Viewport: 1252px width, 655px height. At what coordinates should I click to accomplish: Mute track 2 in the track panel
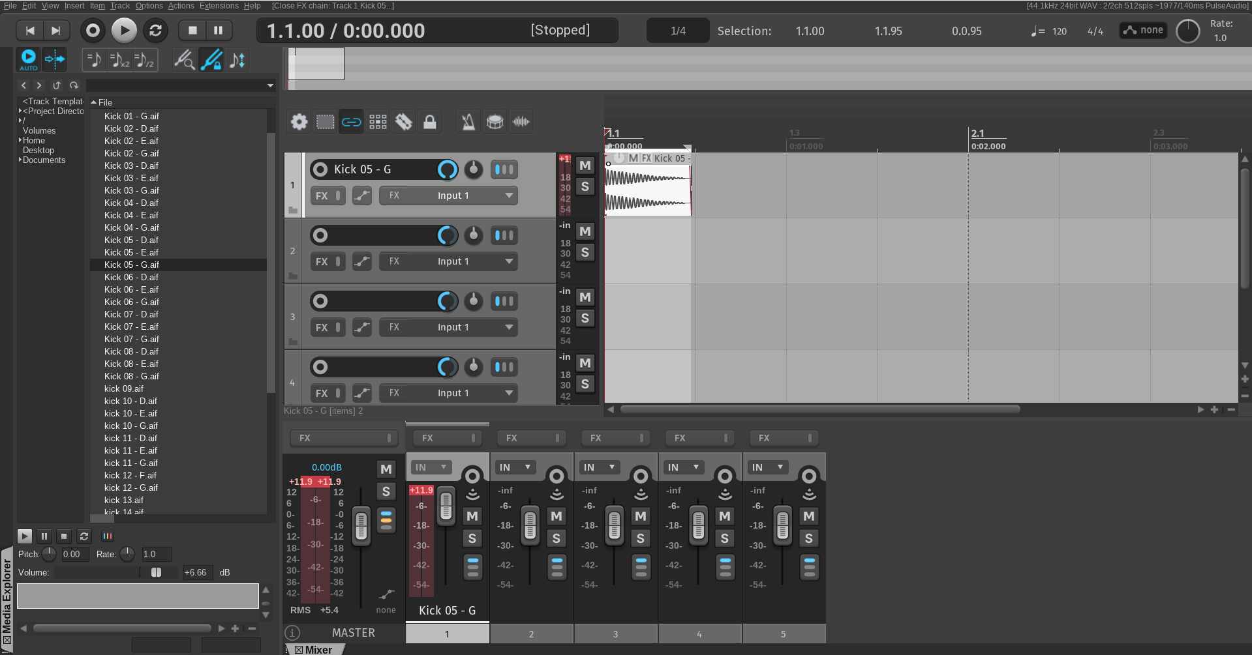pyautogui.click(x=585, y=231)
